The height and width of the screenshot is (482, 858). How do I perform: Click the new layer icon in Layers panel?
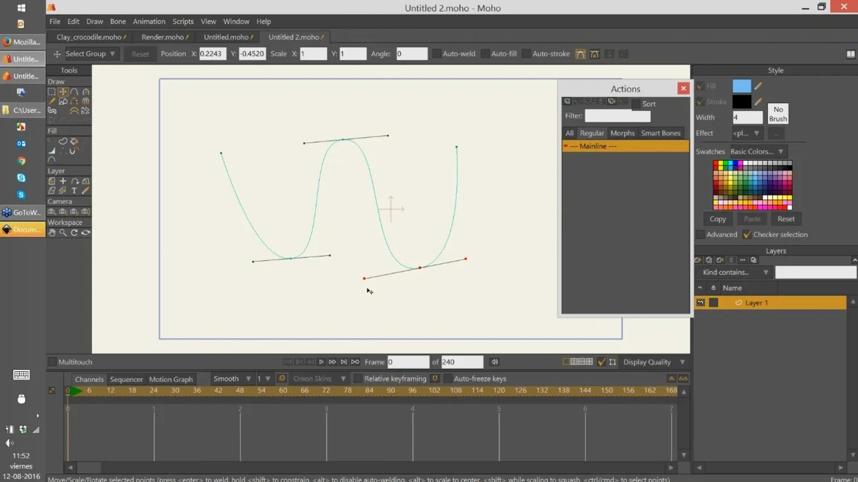point(698,260)
